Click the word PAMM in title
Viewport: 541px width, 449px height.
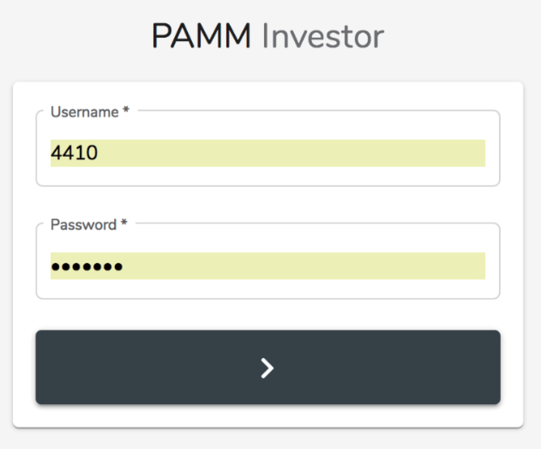[201, 36]
